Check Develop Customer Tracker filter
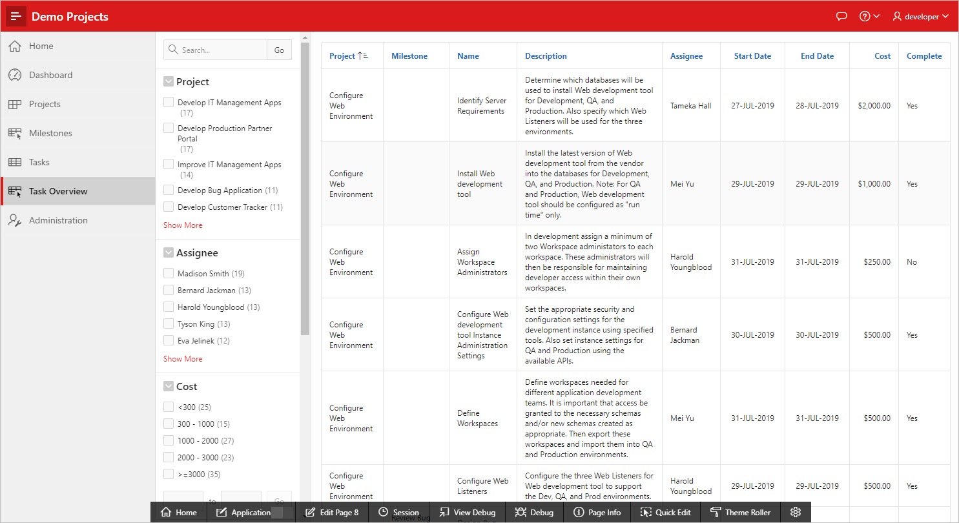959x523 pixels. point(169,207)
